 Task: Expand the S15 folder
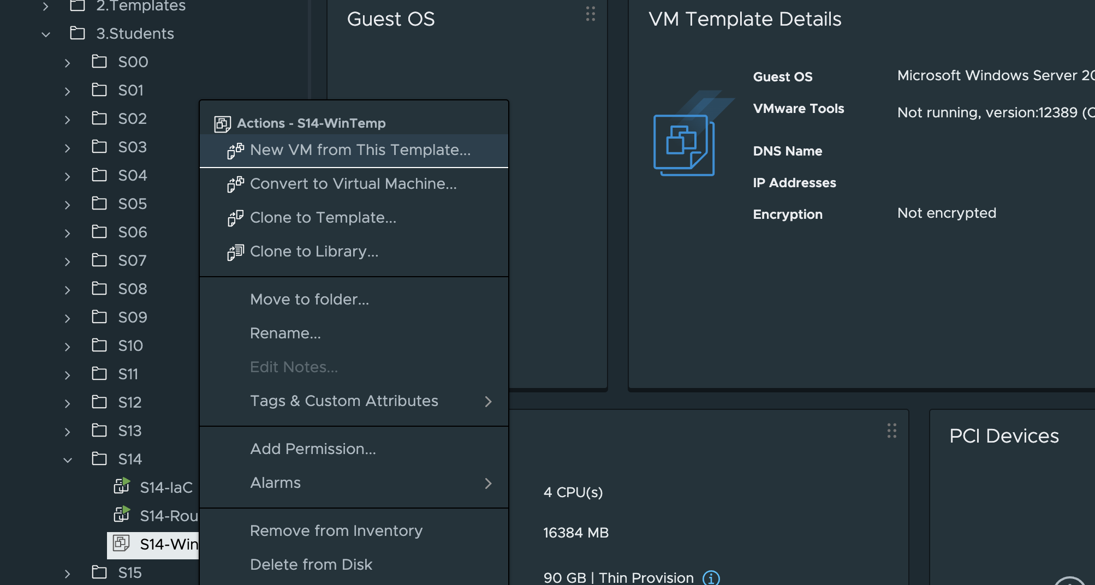click(x=67, y=574)
